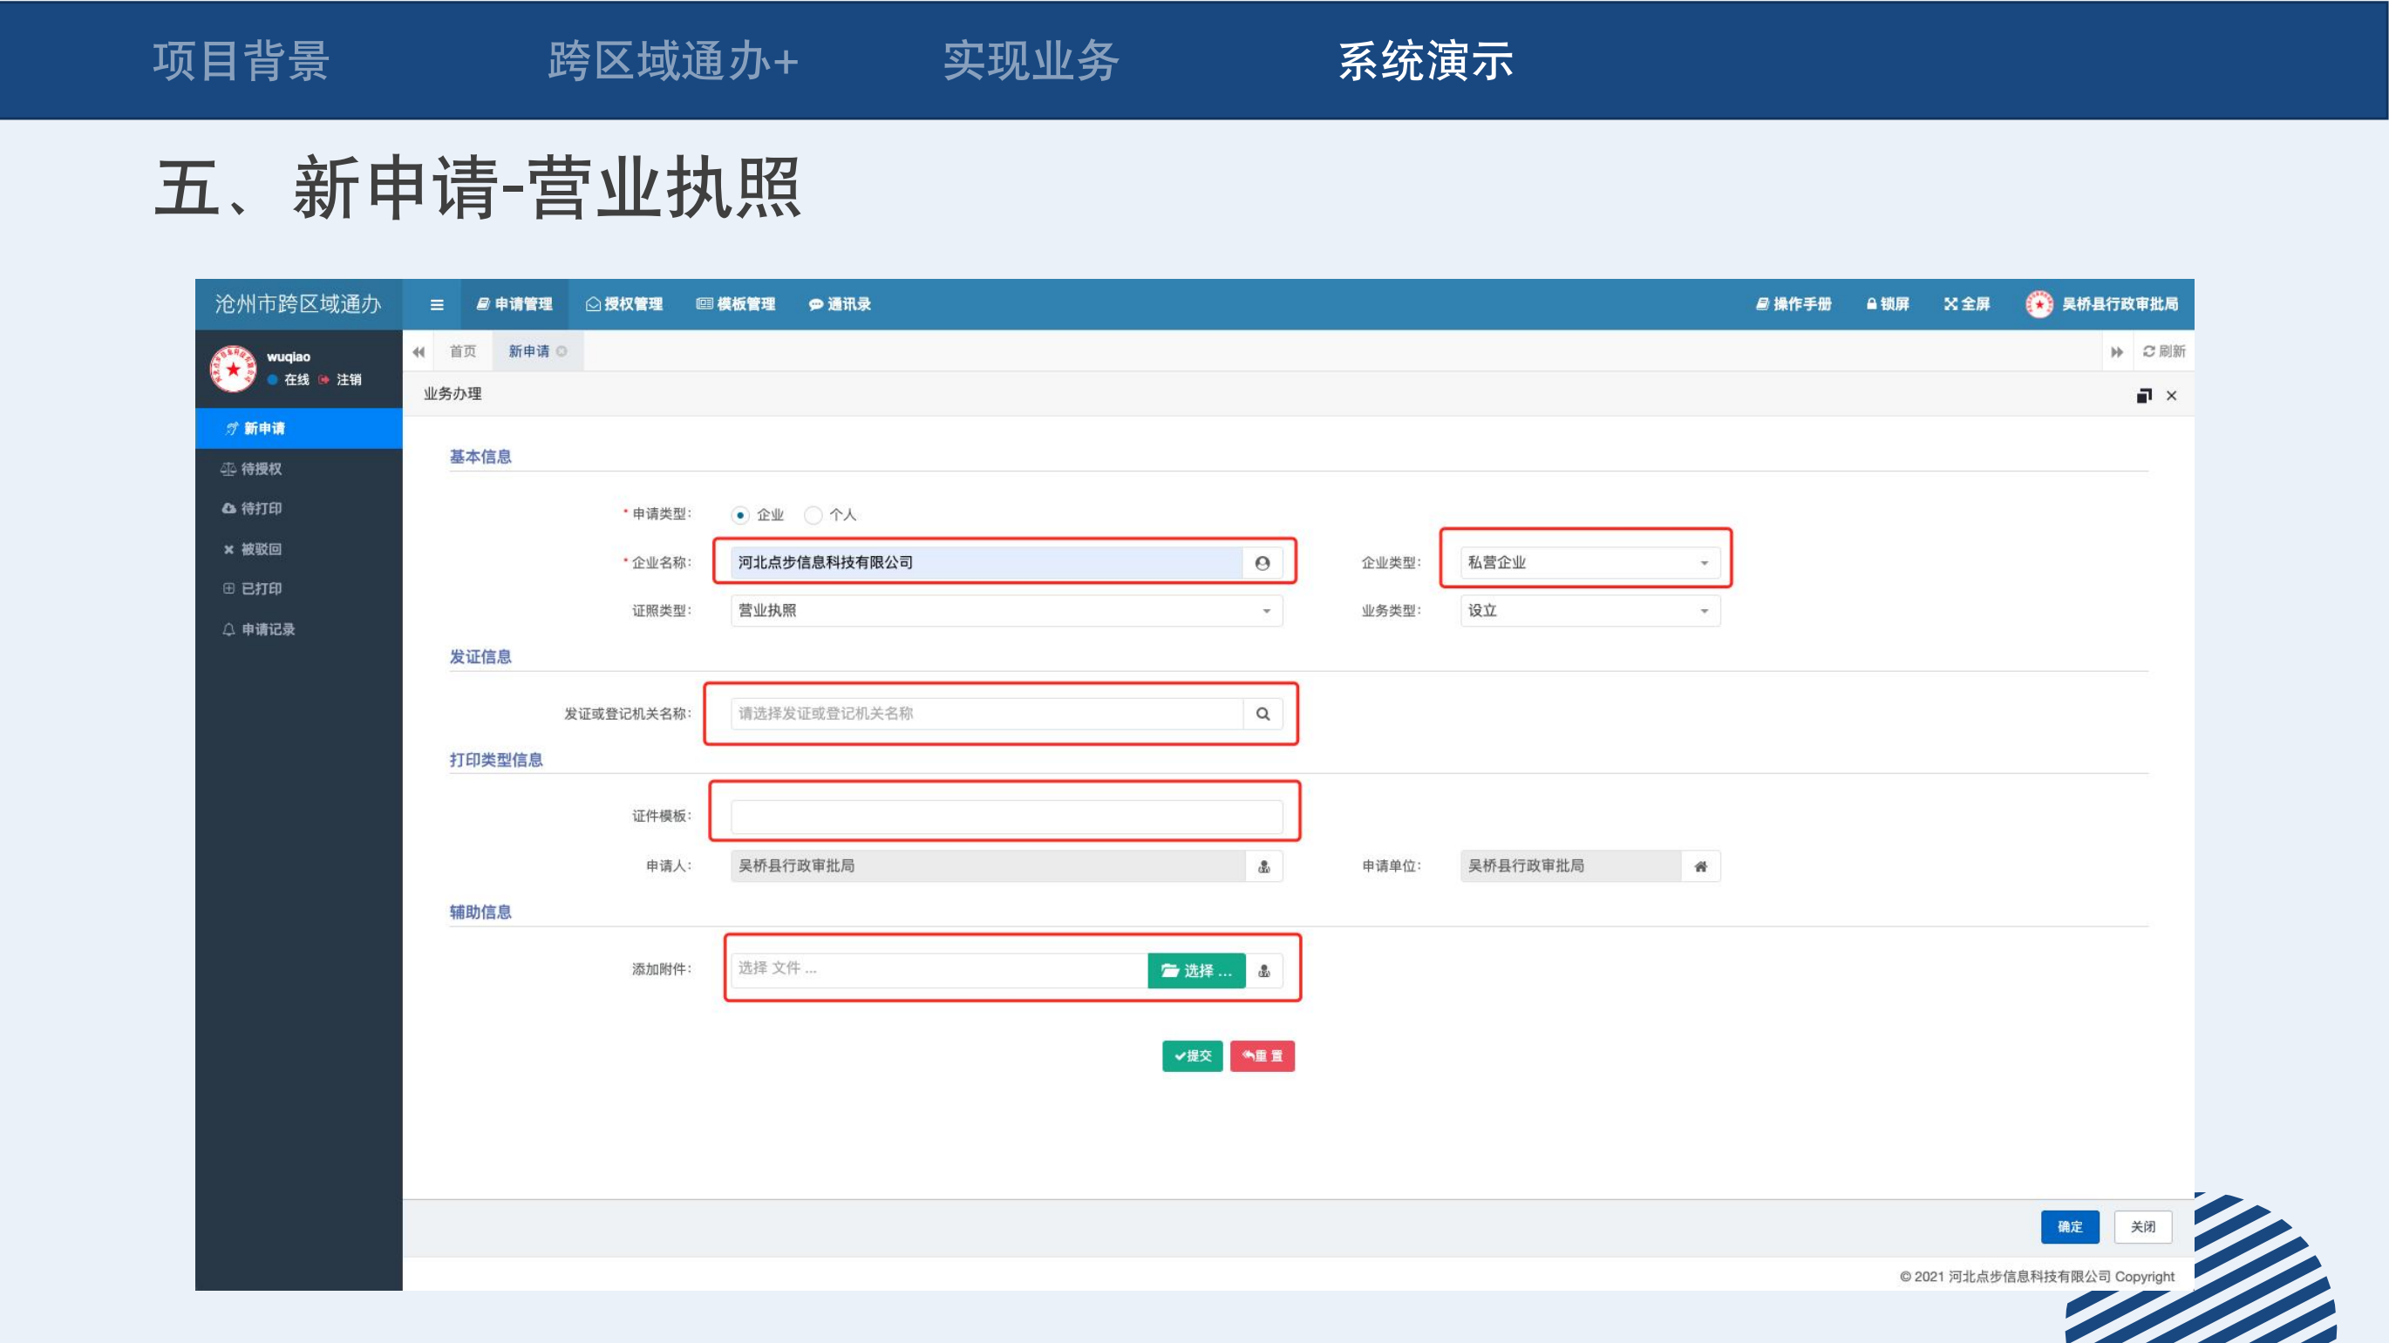Click the green 提交 button
The image size is (2389, 1343).
1192,1055
